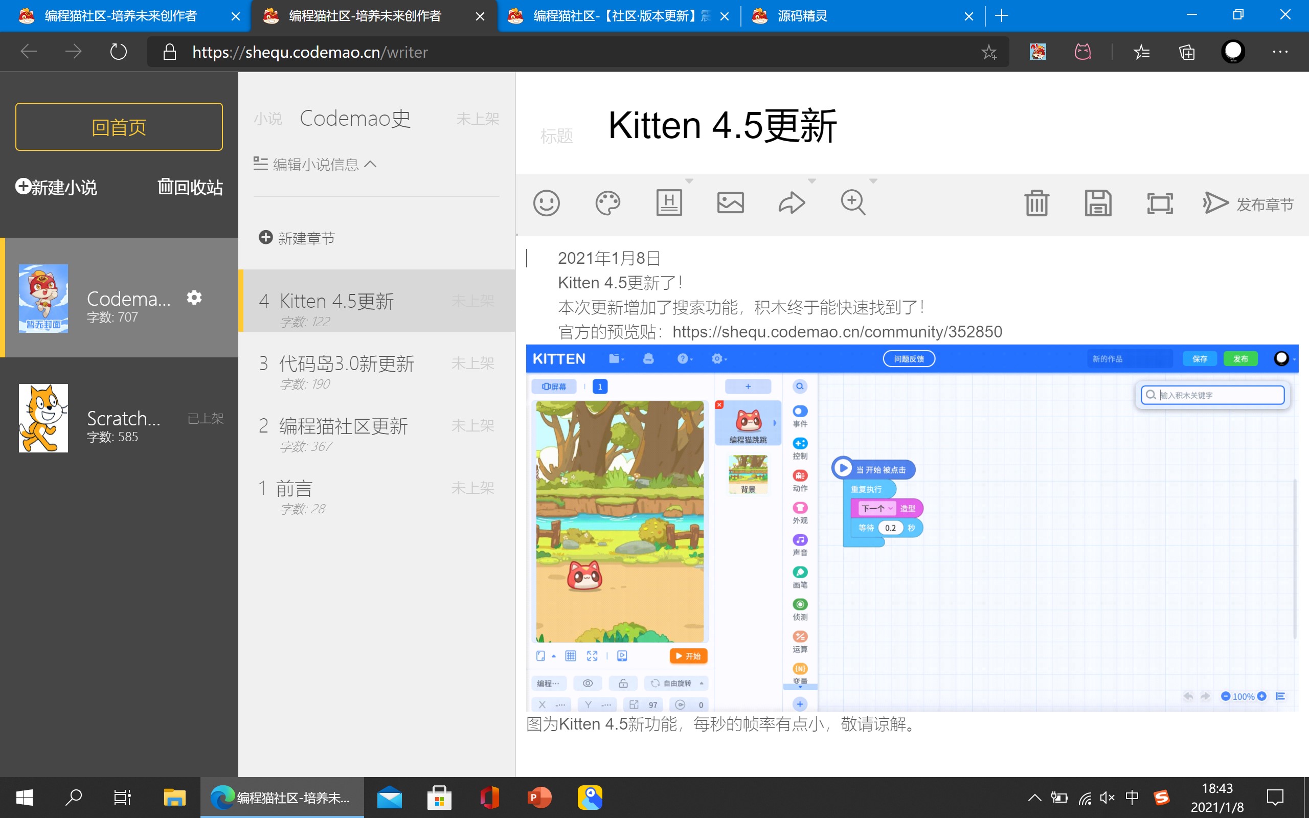This screenshot has height=818, width=1309.
Task: Click the zoom magnifier icon
Action: pos(853,203)
